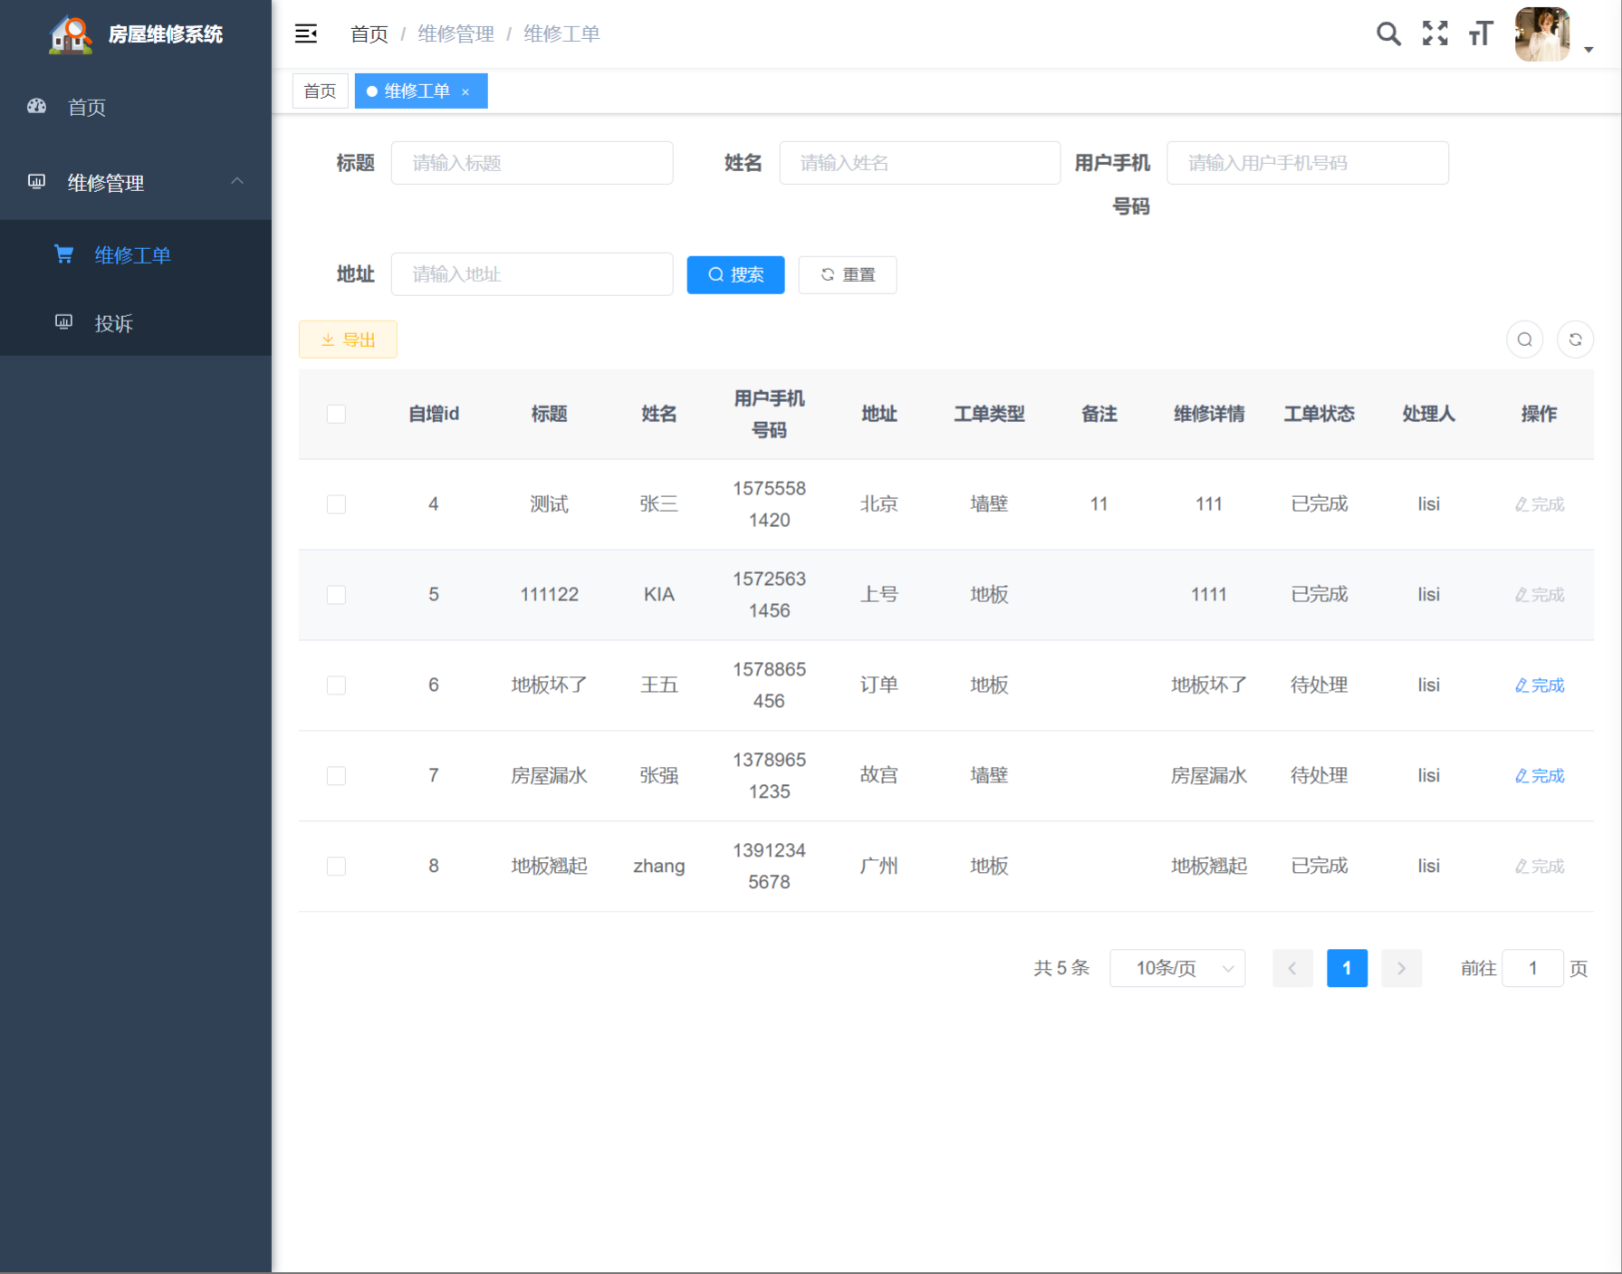Go to previous page arrow
This screenshot has width=1622, height=1274.
tap(1292, 968)
